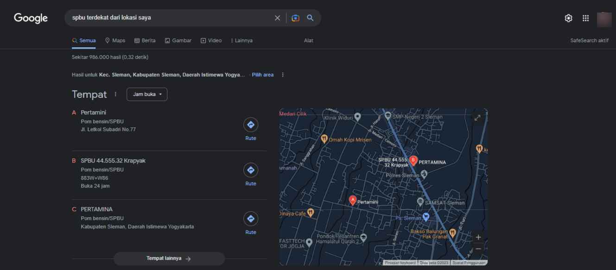Click Polres Sleman map pin

click(424, 175)
